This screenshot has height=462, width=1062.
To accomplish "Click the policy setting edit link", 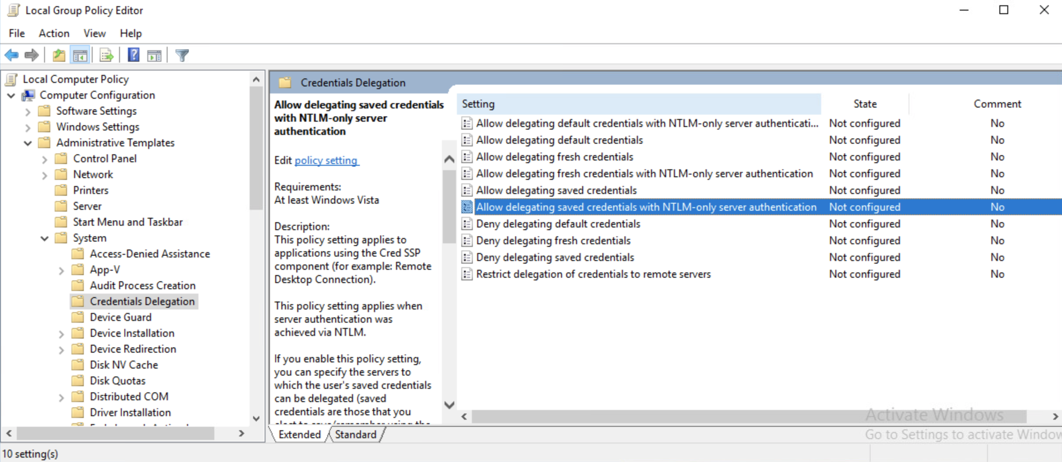I will pos(327,160).
